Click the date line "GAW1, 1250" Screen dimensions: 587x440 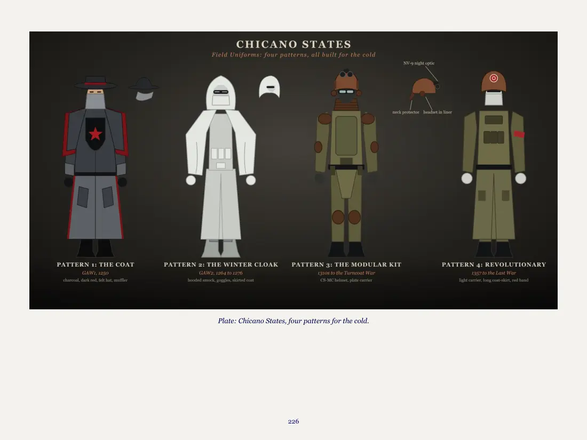[x=96, y=273]
